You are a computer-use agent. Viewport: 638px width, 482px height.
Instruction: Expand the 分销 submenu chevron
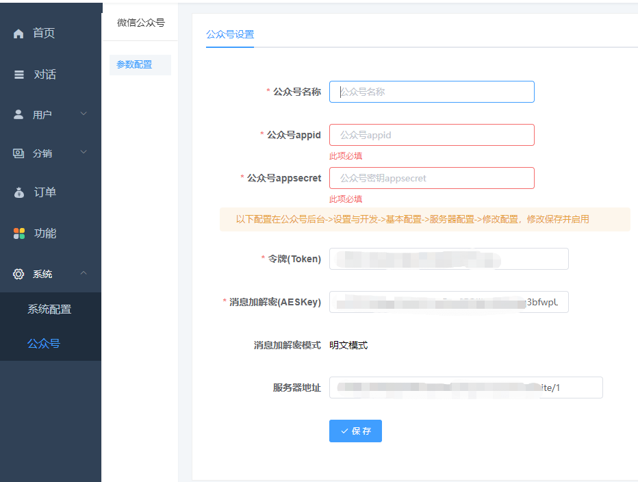(84, 153)
